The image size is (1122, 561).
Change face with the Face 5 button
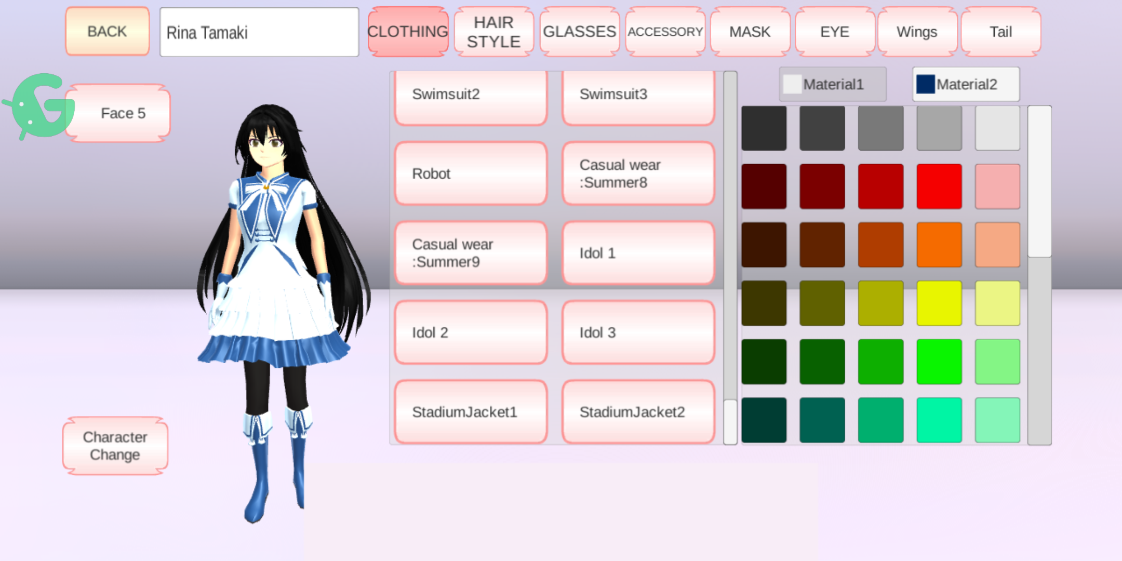123,113
